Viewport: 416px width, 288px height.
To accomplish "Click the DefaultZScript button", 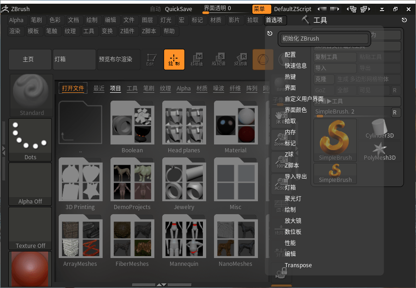I will pyautogui.click(x=293, y=9).
